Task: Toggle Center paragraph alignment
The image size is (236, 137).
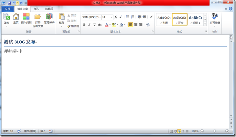Action: click(136, 24)
